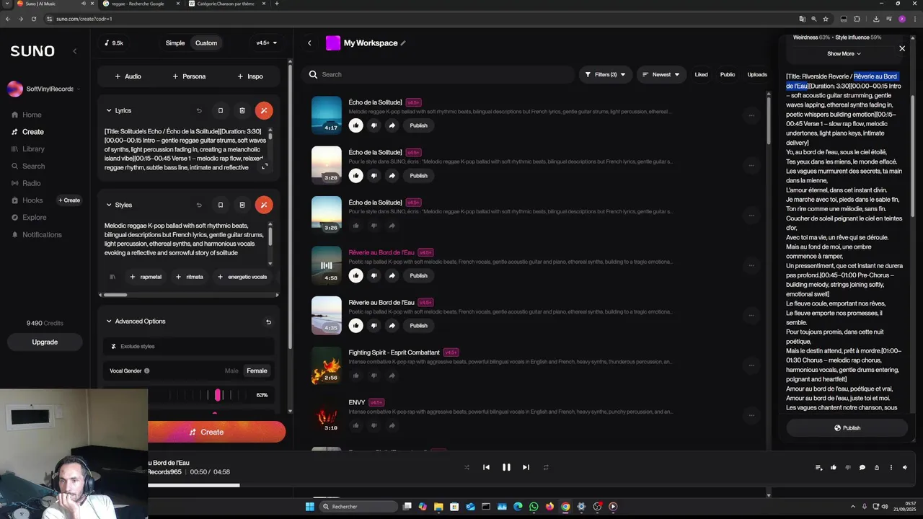923x519 pixels.
Task: Save lyrics with bookmark icon
Action: [x=221, y=110]
